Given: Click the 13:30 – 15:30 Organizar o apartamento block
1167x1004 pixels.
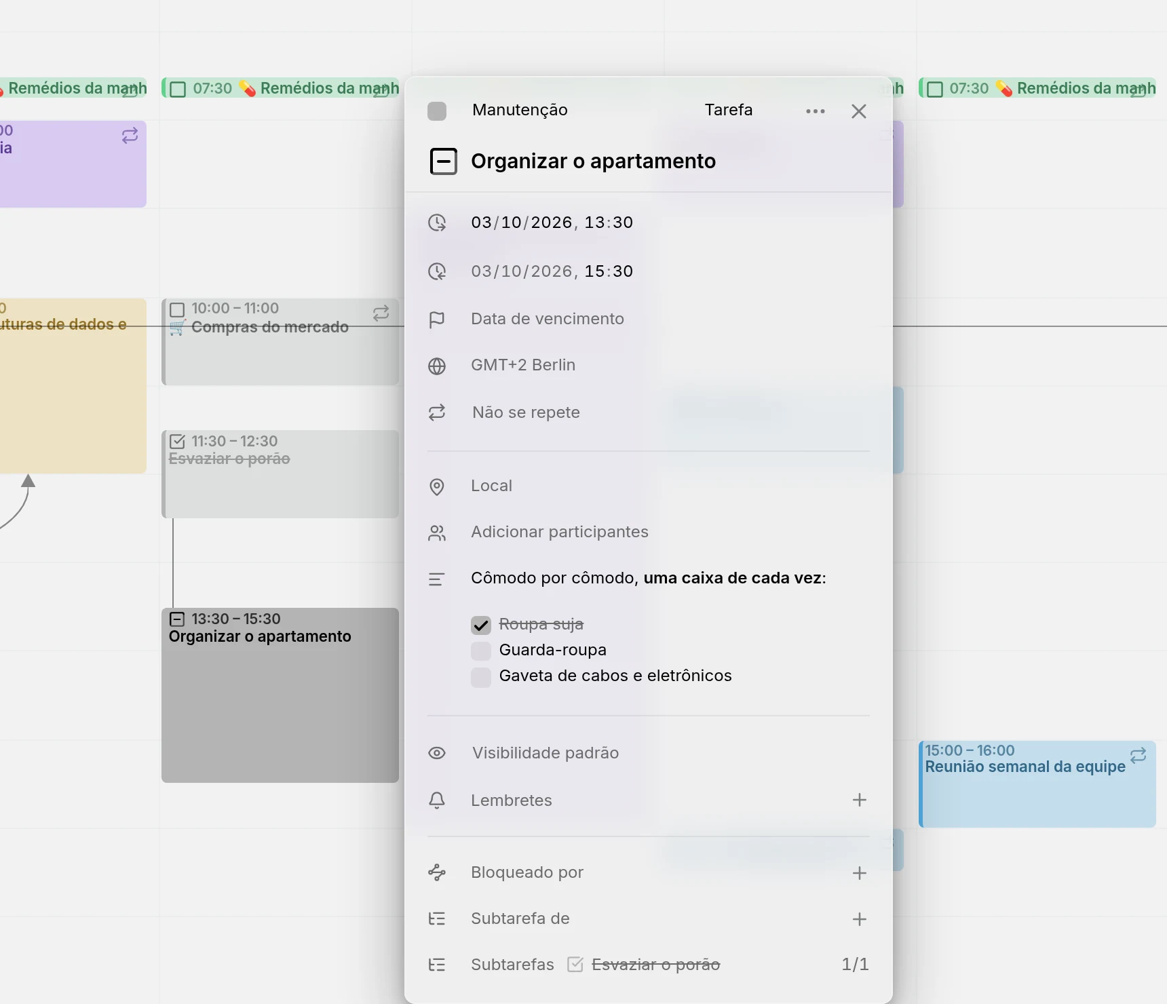Looking at the screenshot, I should (x=280, y=695).
